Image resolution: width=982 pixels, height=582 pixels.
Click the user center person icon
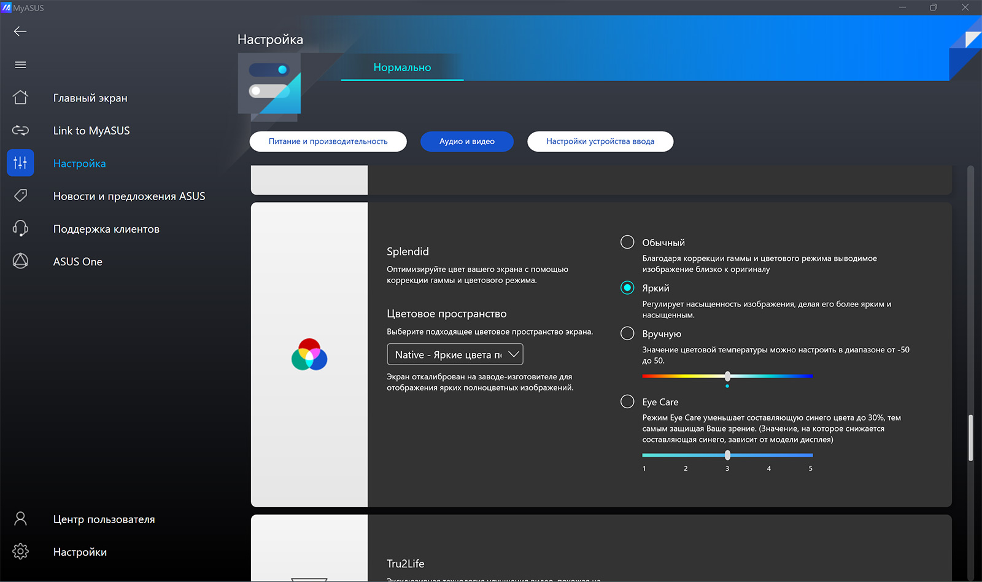coord(20,519)
